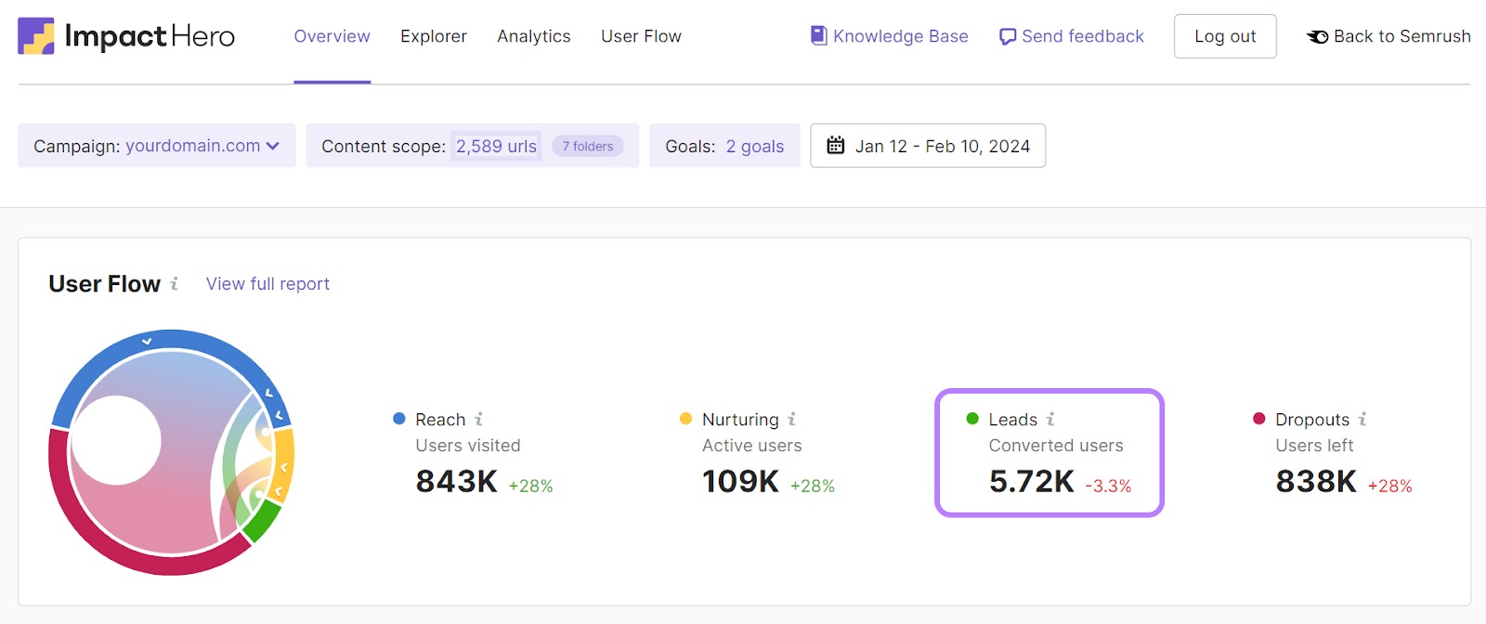Click the Active users label

(x=752, y=446)
